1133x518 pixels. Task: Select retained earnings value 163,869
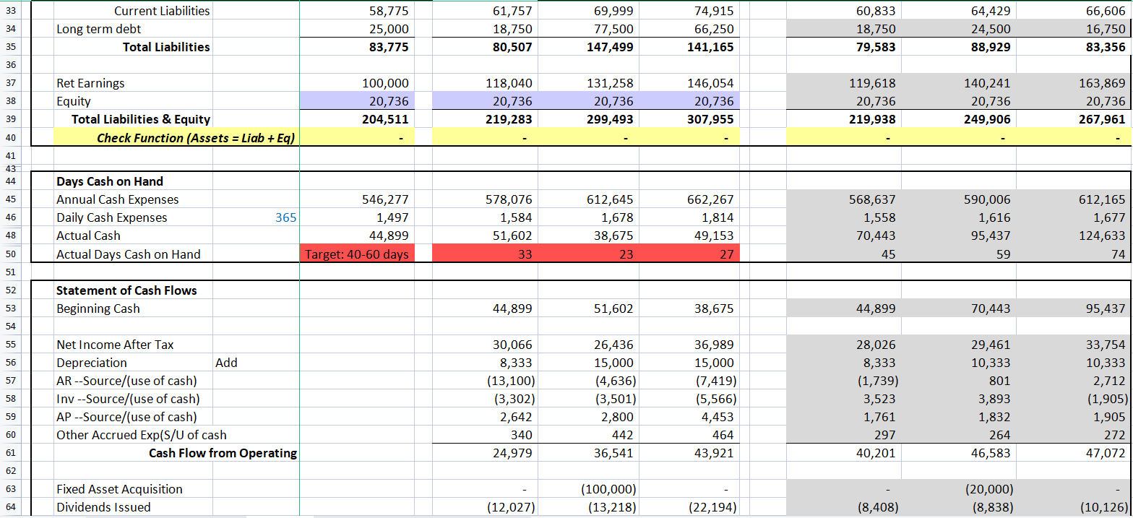[1102, 83]
